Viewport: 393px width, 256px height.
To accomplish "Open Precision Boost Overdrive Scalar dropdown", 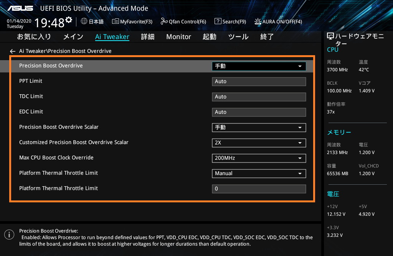I will tap(259, 127).
